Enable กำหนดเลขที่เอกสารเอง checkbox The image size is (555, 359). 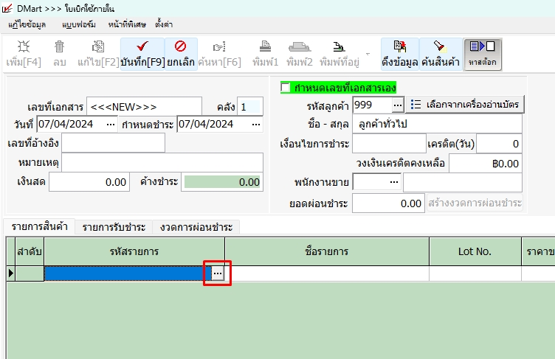(286, 87)
